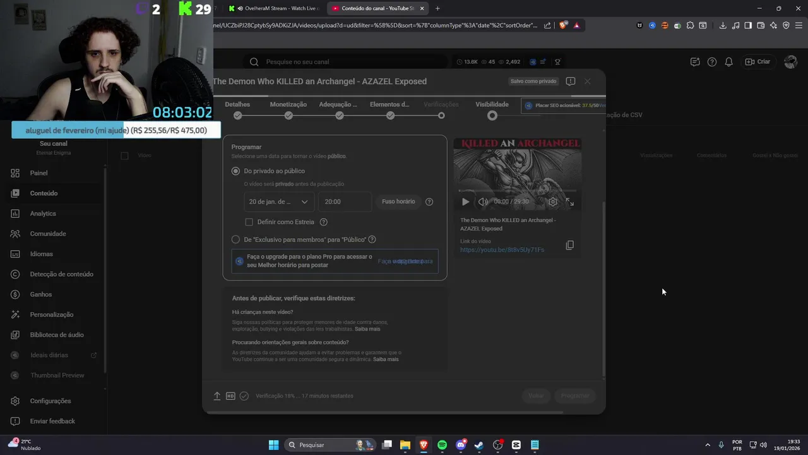The image size is (808, 455).
Task: Click the 20:00 time field
Action: point(345,202)
